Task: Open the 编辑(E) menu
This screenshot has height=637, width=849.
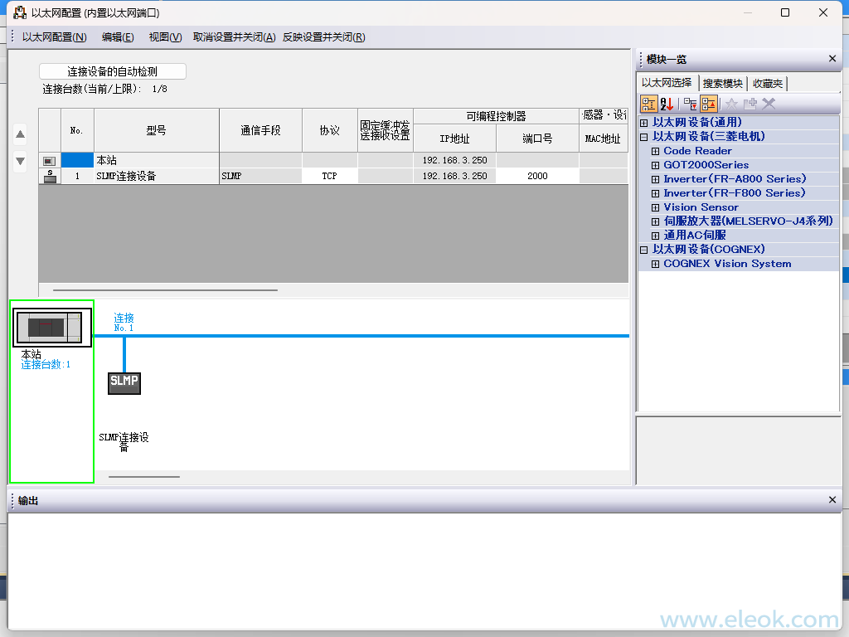Action: (118, 36)
